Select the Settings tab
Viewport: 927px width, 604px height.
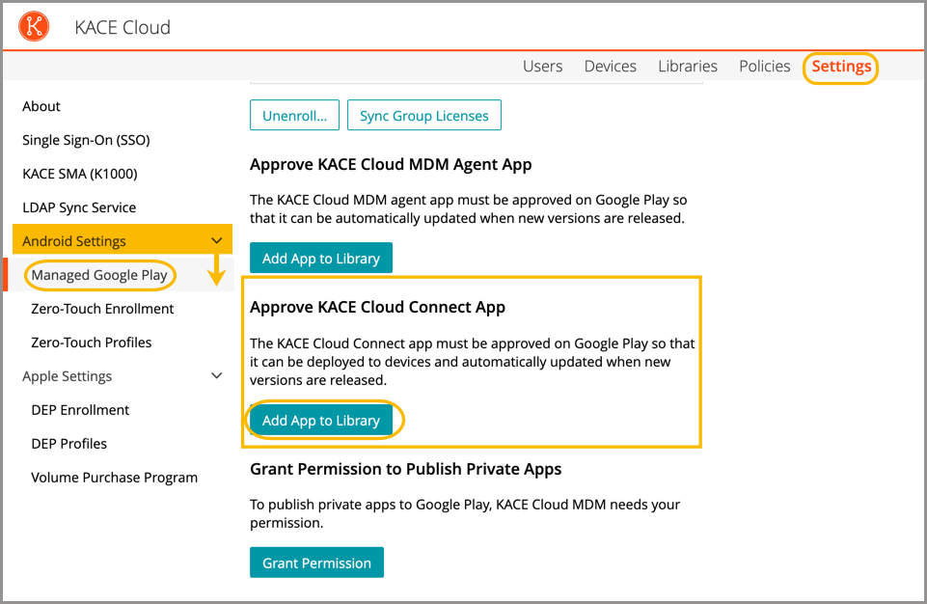(841, 67)
